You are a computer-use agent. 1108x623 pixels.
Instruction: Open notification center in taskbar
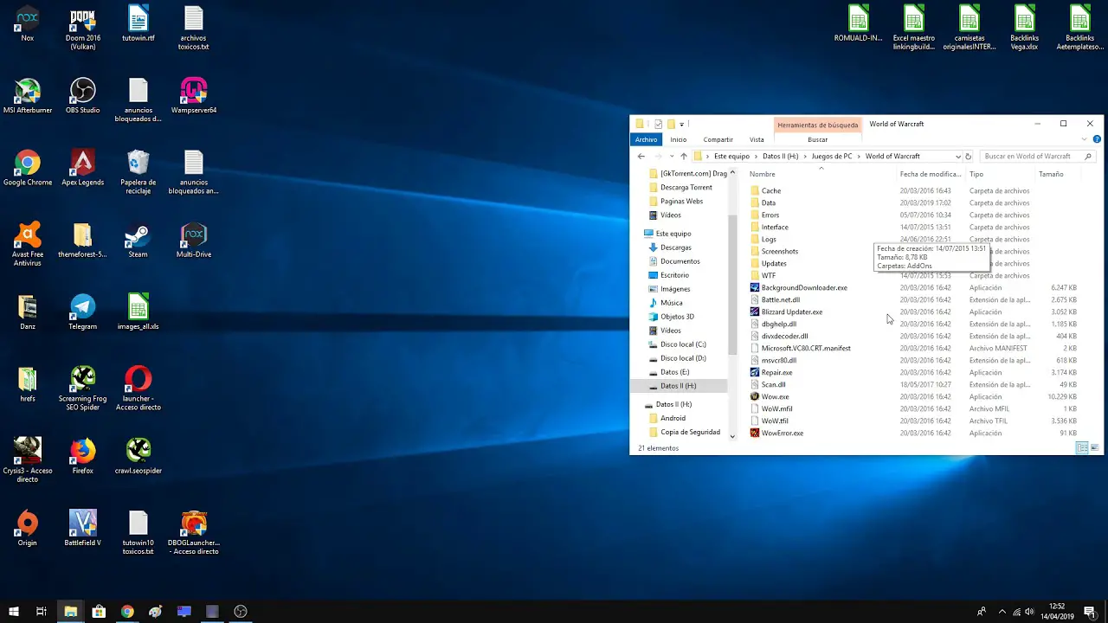tap(1090, 611)
